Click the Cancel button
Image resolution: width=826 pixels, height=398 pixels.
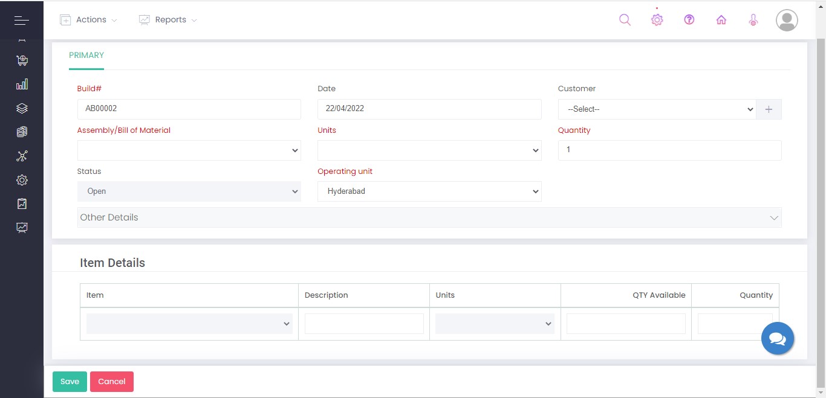tap(111, 381)
